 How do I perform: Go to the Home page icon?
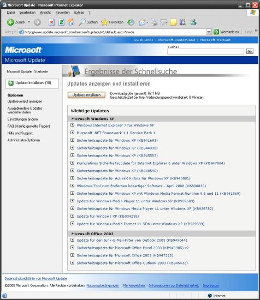pos(71,22)
